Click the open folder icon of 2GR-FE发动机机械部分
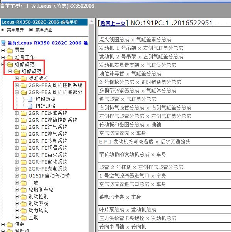This screenshot has width=231, height=232. (24, 92)
